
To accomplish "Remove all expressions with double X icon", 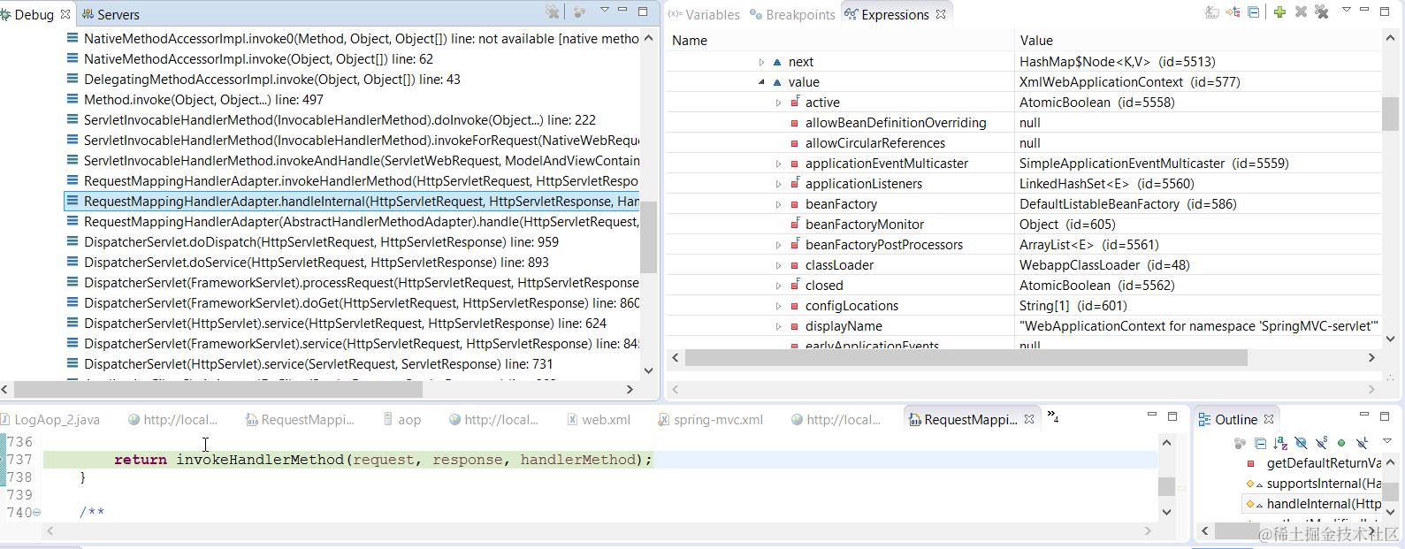I will click(x=1322, y=12).
